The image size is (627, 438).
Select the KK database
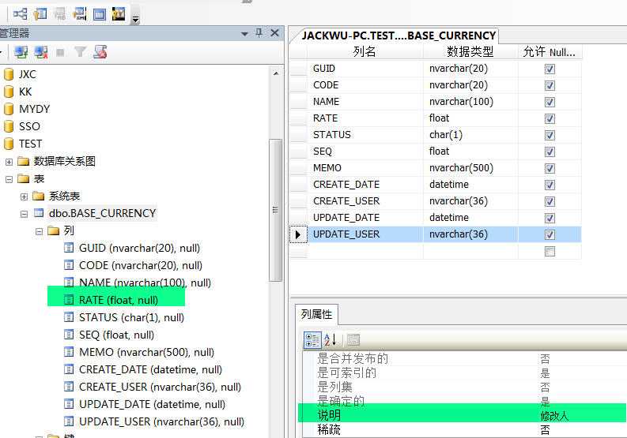25,92
